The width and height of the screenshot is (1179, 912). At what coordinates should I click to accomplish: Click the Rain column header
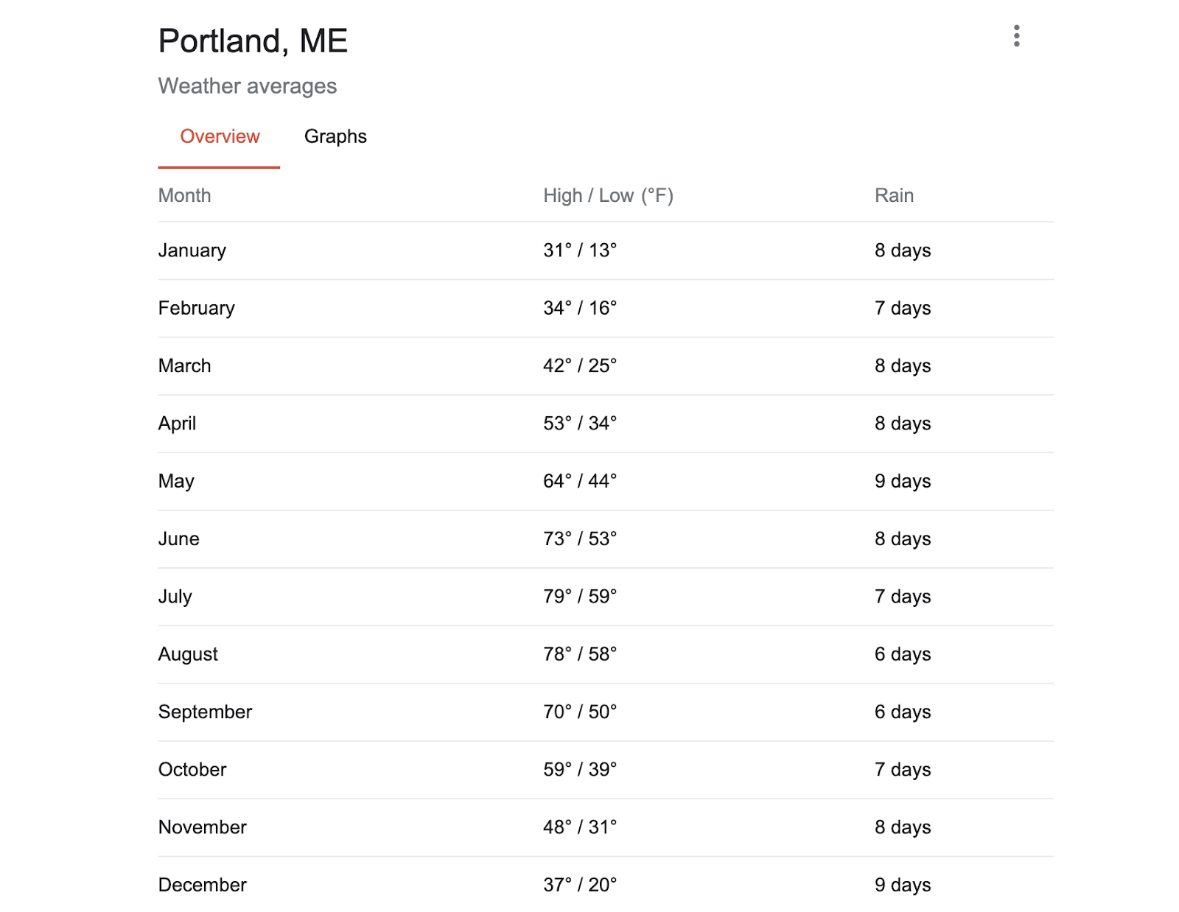tap(894, 195)
